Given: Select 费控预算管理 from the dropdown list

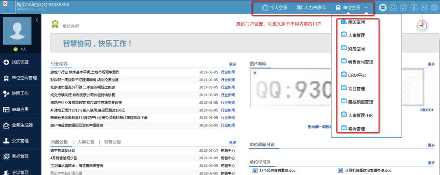Looking at the screenshot, I should pos(357,101).
